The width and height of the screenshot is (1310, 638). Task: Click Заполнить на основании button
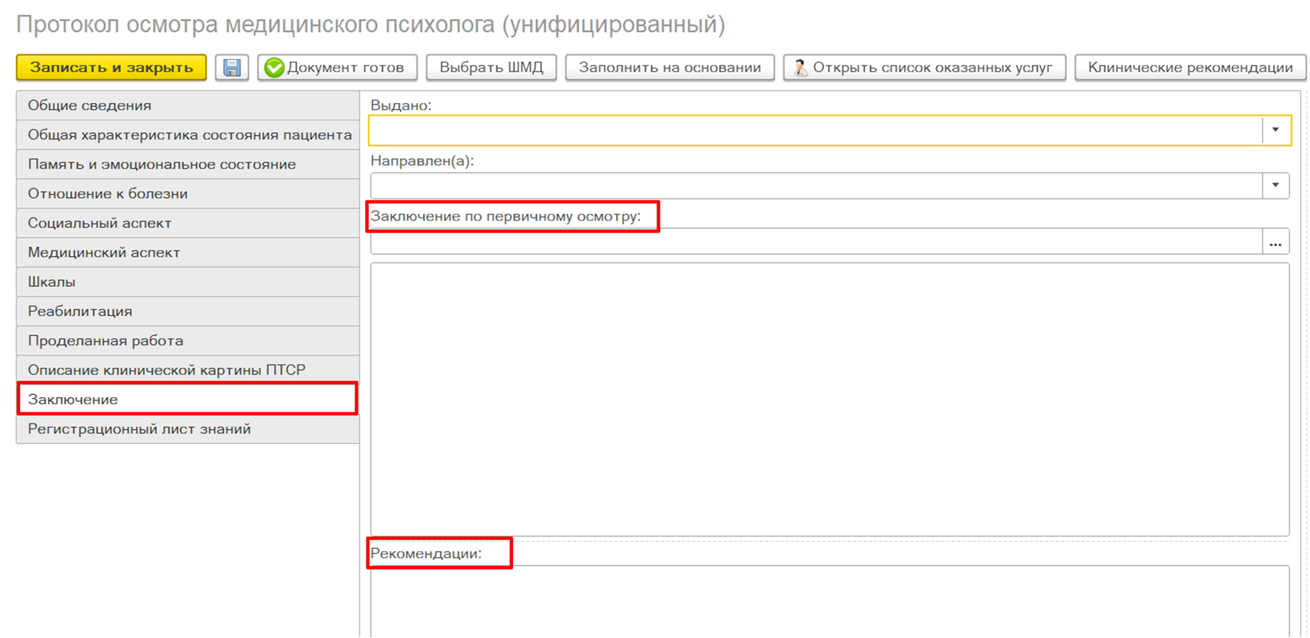[x=669, y=68]
